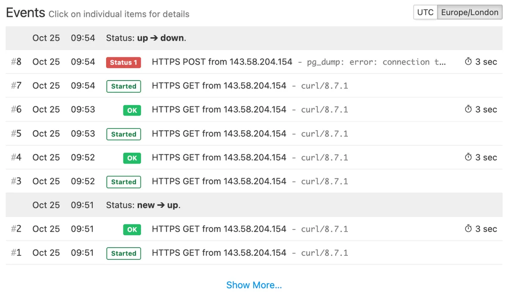Click the stopwatch icon on event #8
This screenshot has height=298, width=509.
point(468,62)
